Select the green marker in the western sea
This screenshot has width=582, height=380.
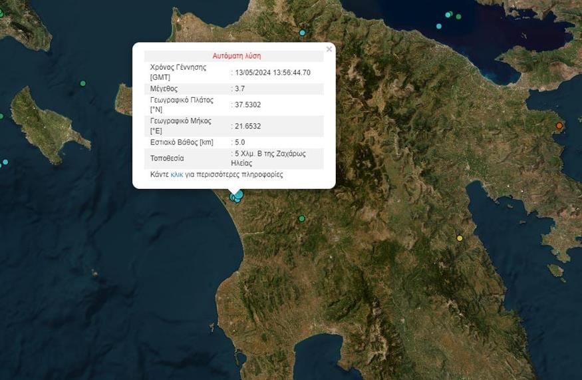(82, 83)
